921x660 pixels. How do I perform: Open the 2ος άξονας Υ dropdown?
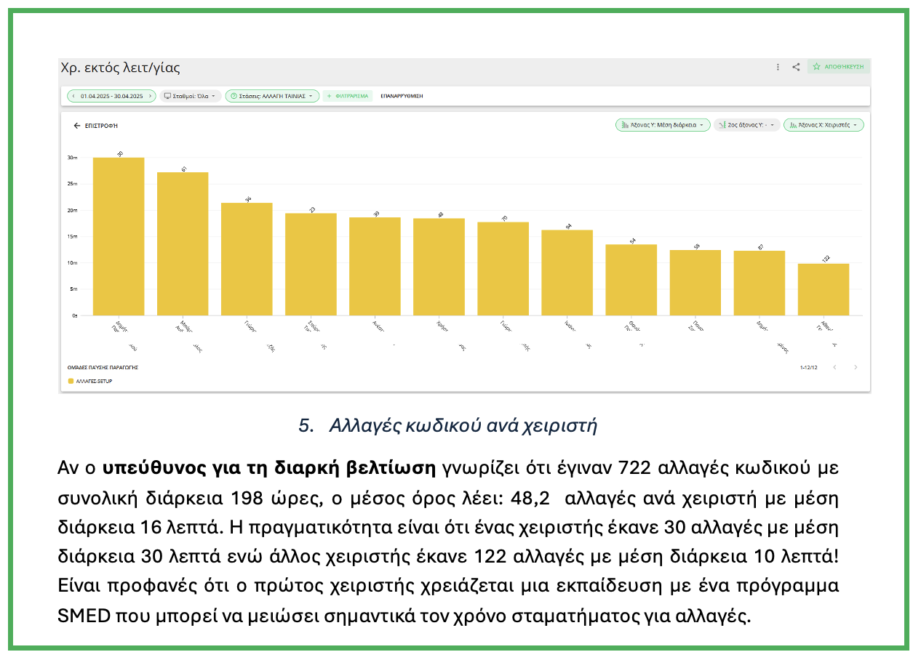(x=746, y=125)
